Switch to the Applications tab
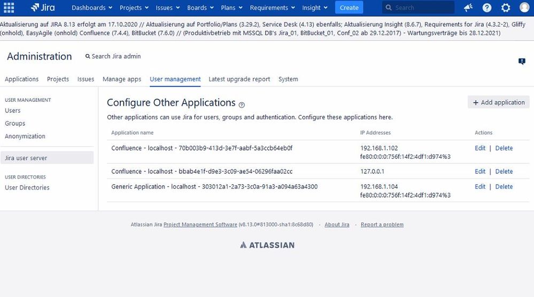Image resolution: width=534 pixels, height=297 pixels. 22,79
